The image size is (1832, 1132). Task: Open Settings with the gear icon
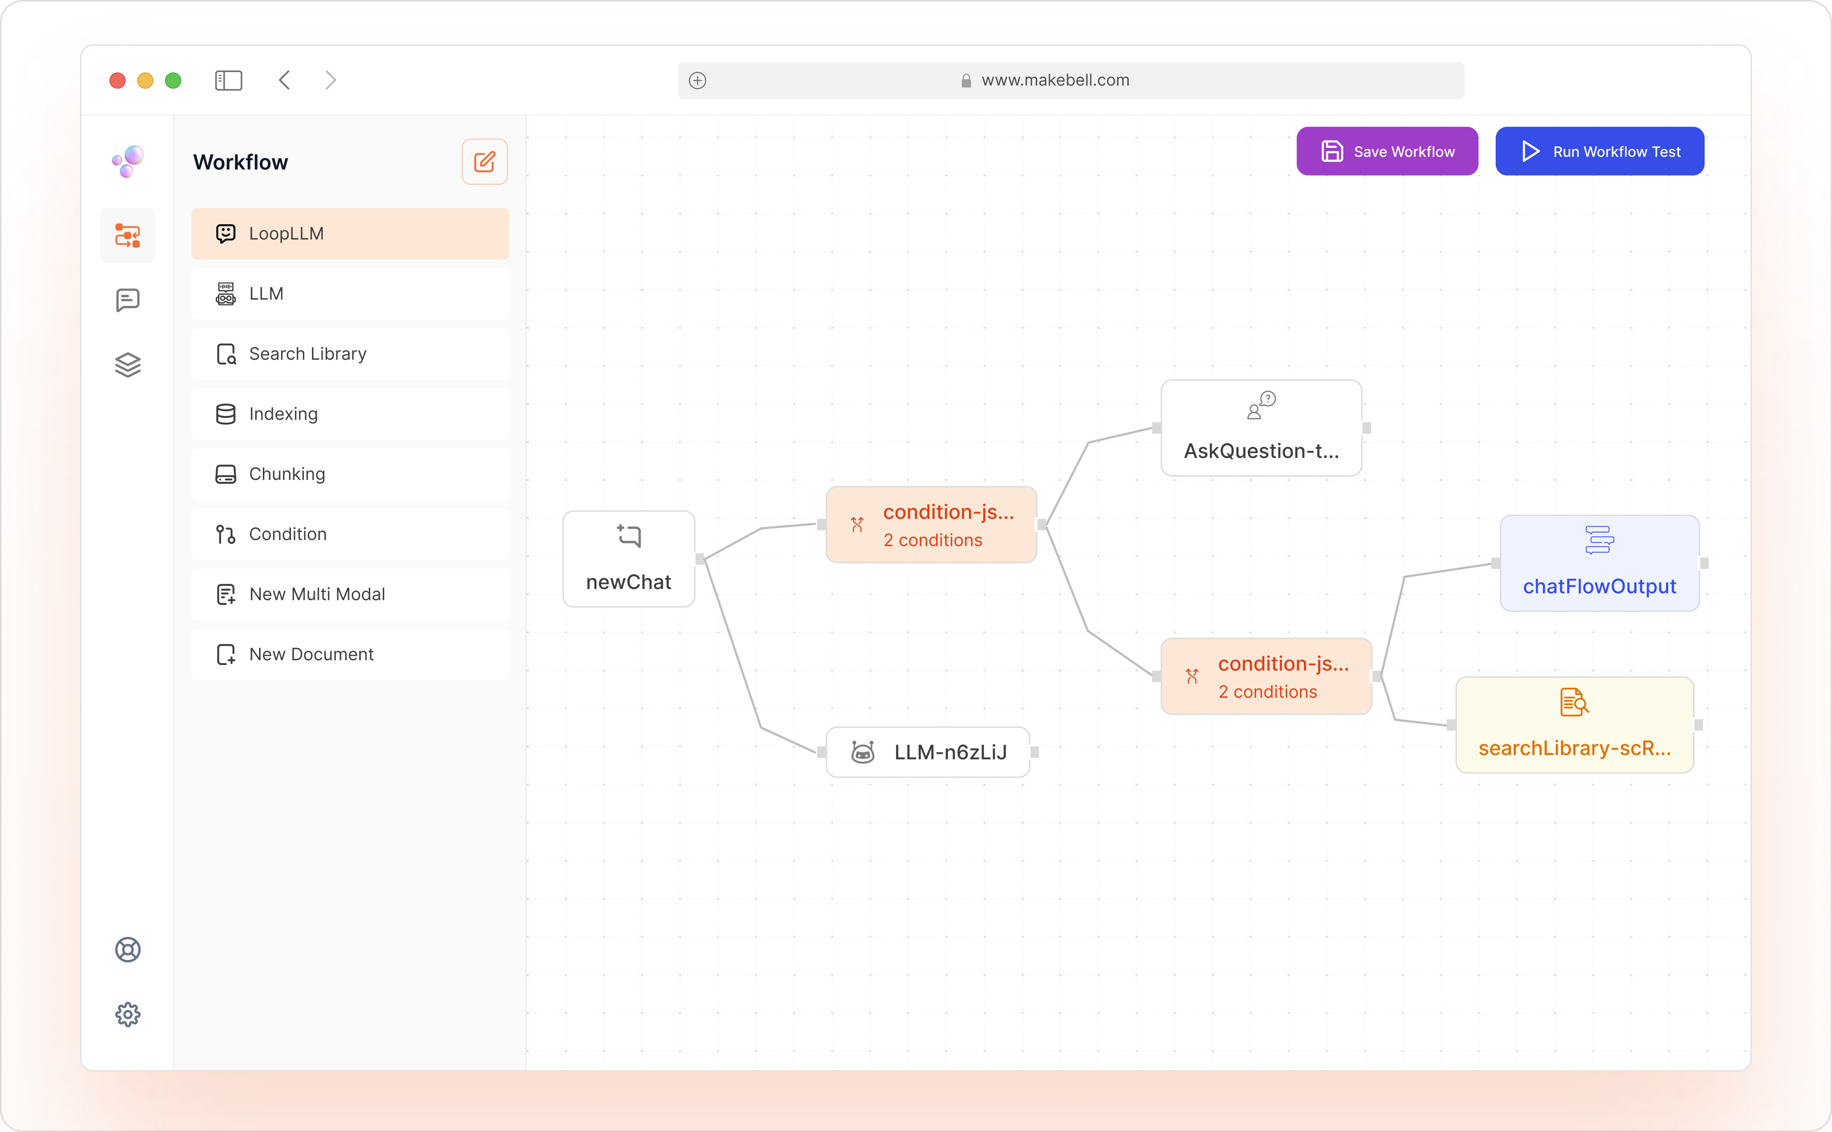pos(127,1015)
